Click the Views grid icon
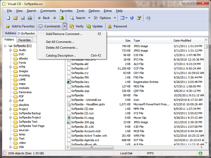The image size is (211, 158). (122, 18)
